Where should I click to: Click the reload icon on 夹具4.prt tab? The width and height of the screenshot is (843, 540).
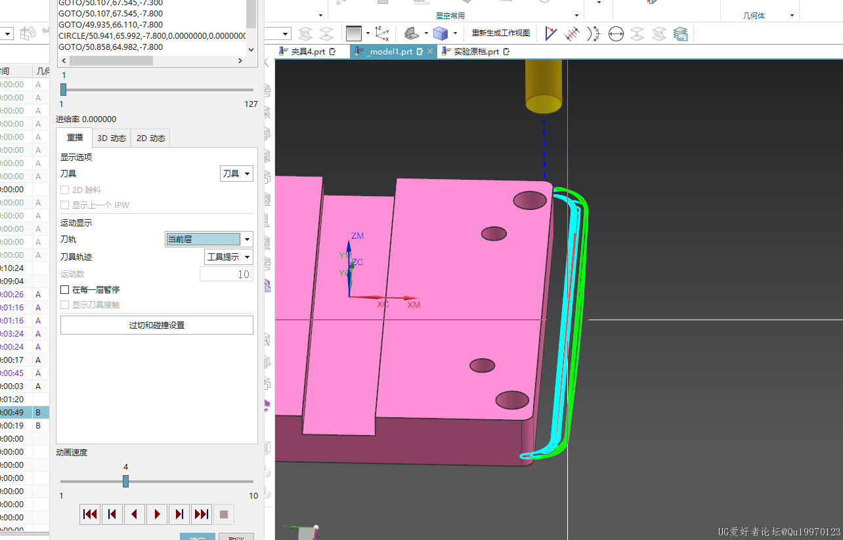[x=333, y=51]
